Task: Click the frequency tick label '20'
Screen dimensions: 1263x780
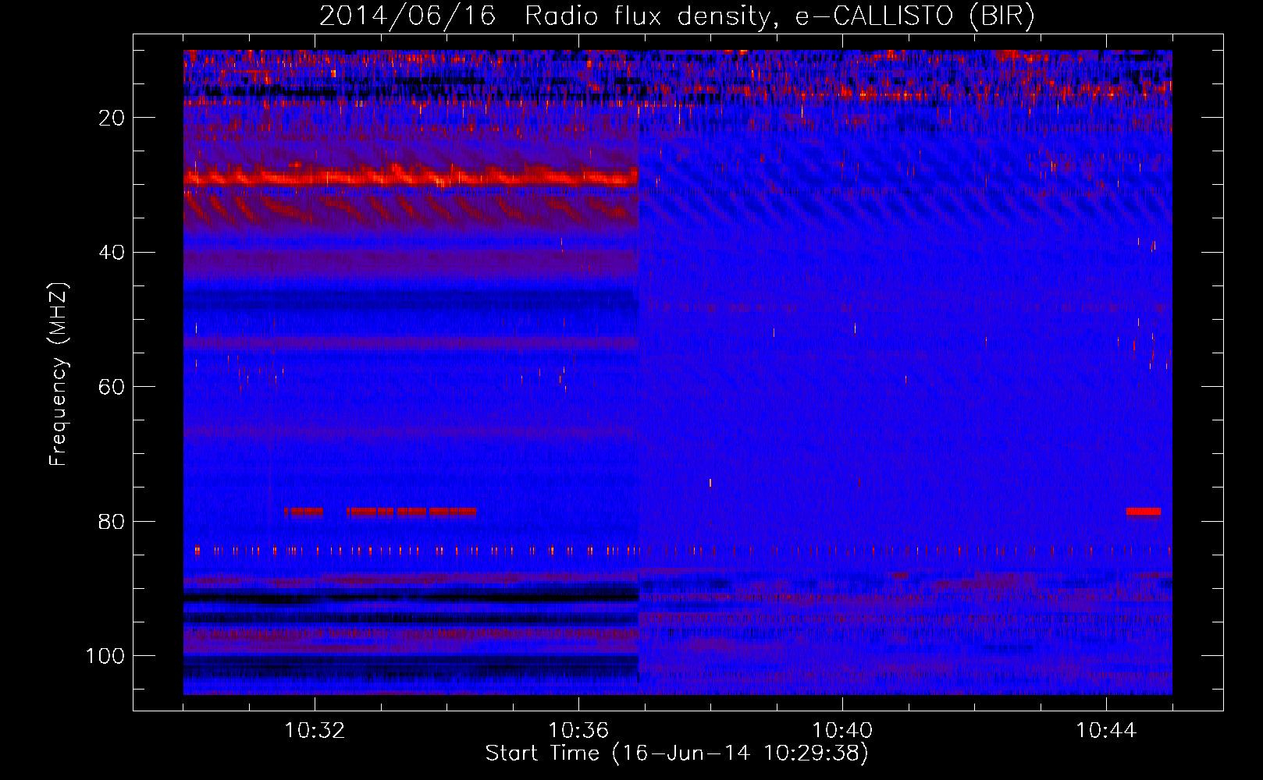Action: tap(112, 118)
